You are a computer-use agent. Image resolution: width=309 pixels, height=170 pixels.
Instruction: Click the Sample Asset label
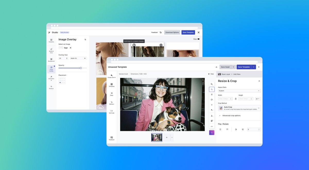pos(123,74)
